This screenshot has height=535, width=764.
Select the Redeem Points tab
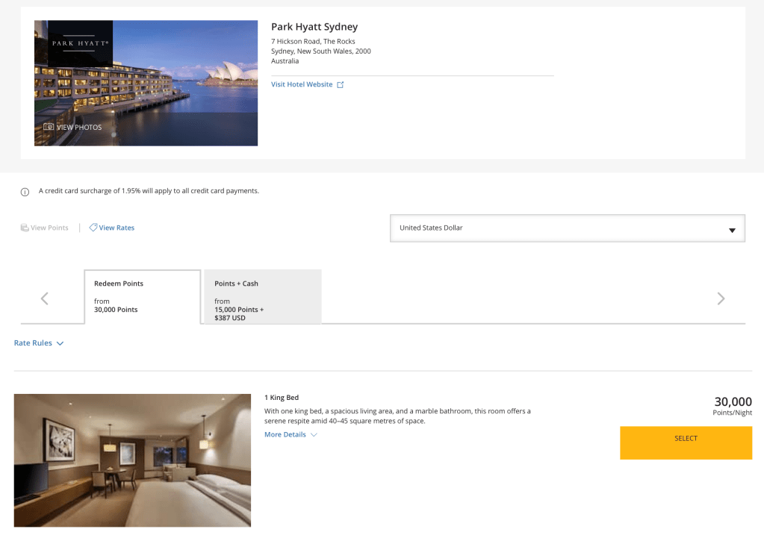click(x=142, y=297)
